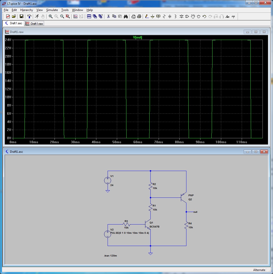Click the R1 resistor symbol
This screenshot has height=274, width=273.
pyautogui.click(x=150, y=207)
